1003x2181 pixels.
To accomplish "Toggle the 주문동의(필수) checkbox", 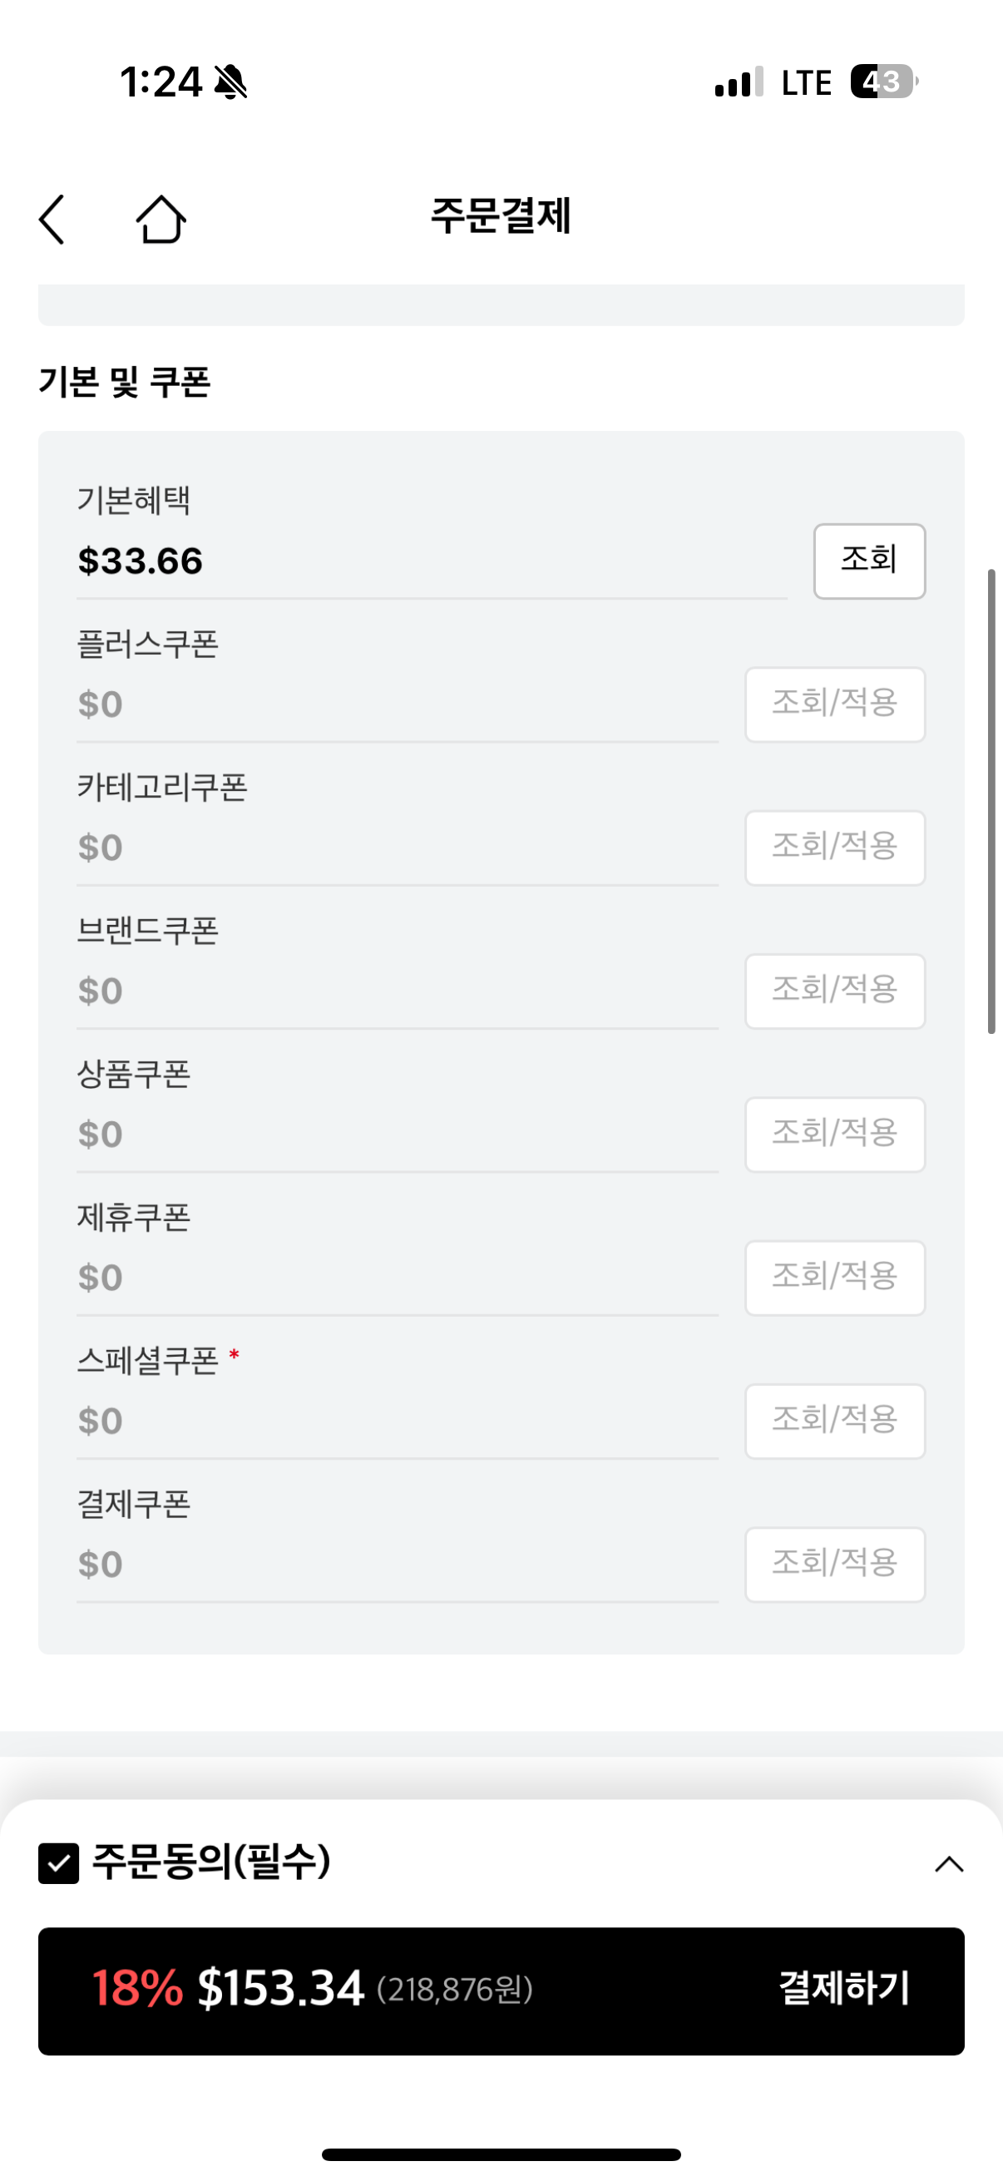I will (58, 1862).
